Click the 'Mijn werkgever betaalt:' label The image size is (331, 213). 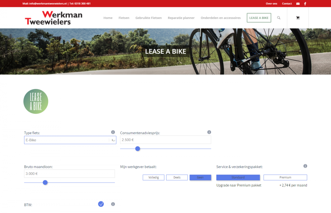point(138,167)
